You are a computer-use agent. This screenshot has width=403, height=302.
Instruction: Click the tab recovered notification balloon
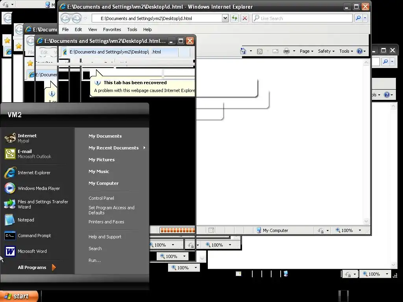click(x=143, y=86)
